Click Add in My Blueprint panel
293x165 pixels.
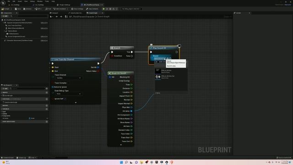5,88
